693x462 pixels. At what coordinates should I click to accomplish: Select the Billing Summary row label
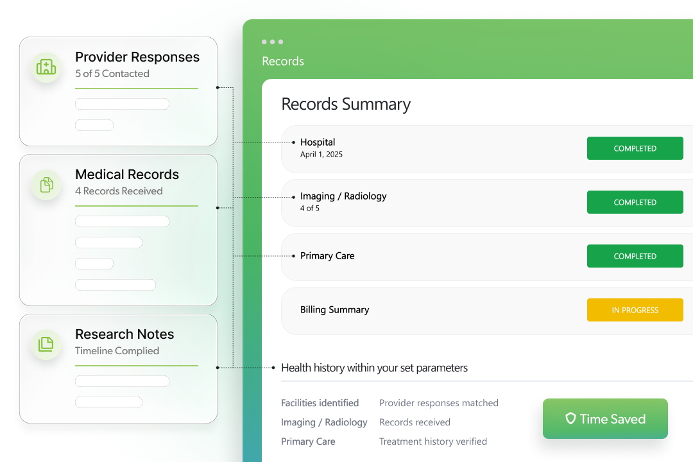click(334, 309)
